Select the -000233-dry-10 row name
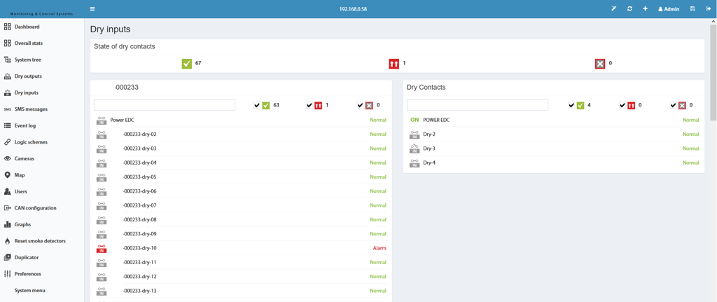This screenshot has width=717, height=302. tap(140, 248)
